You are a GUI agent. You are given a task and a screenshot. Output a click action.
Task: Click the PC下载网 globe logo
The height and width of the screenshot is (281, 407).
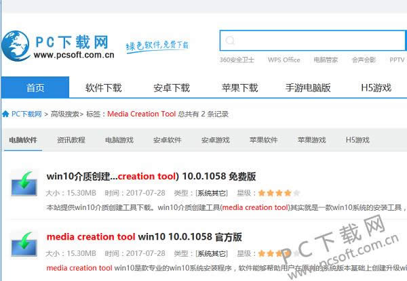tap(16, 46)
